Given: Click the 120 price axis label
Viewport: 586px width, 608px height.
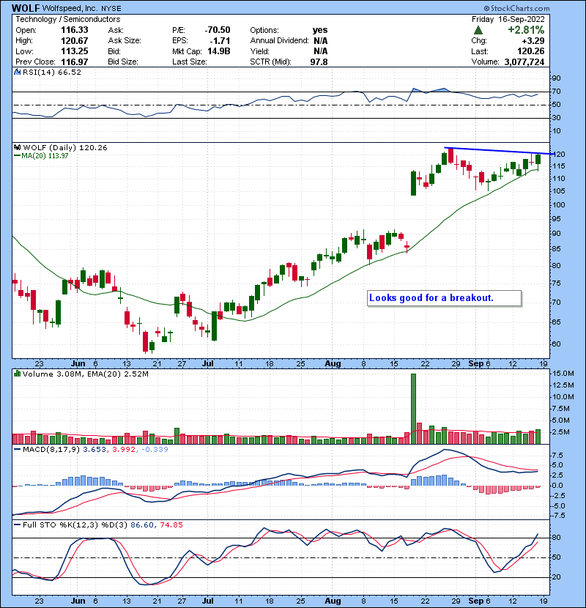Looking at the screenshot, I should point(559,155).
